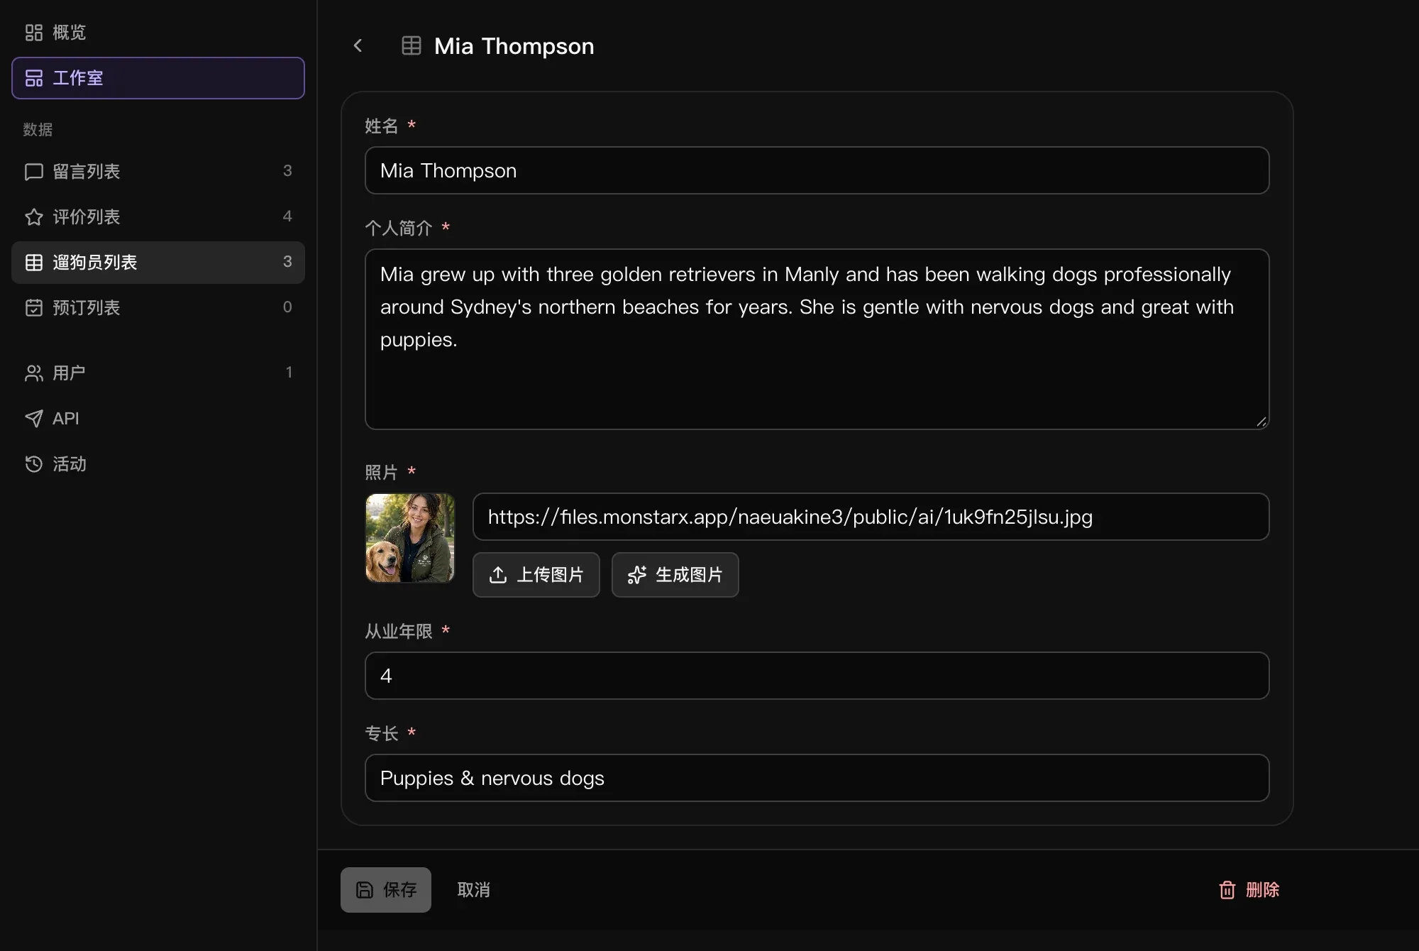Click inside the 个人简介 bio textarea

pos(817,339)
